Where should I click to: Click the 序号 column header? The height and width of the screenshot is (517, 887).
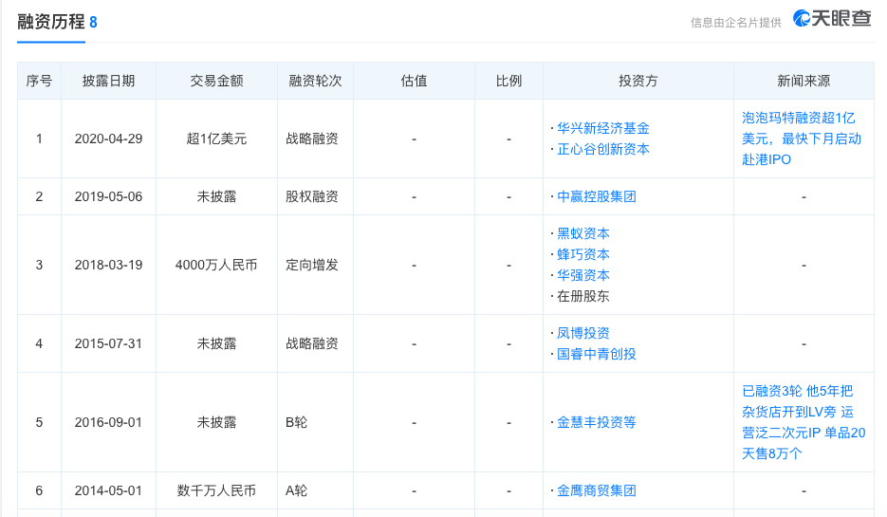(39, 81)
